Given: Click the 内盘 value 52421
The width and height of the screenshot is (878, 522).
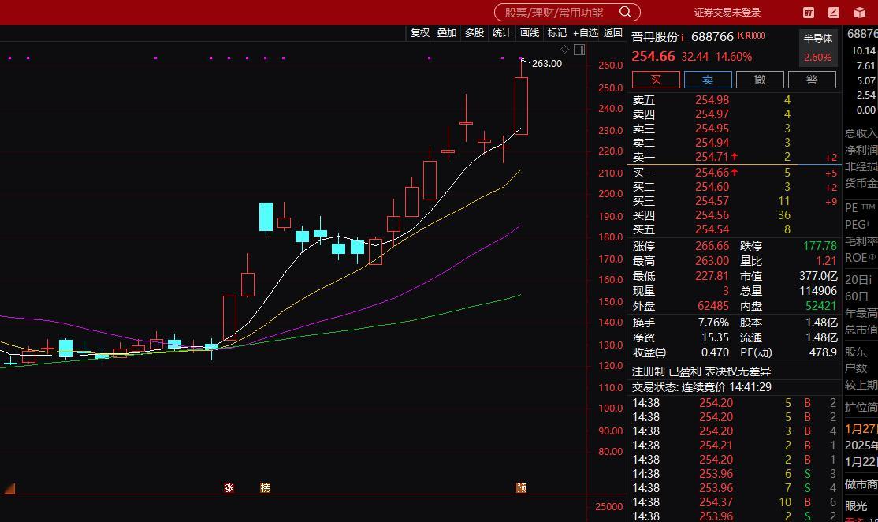Looking at the screenshot, I should tap(821, 306).
